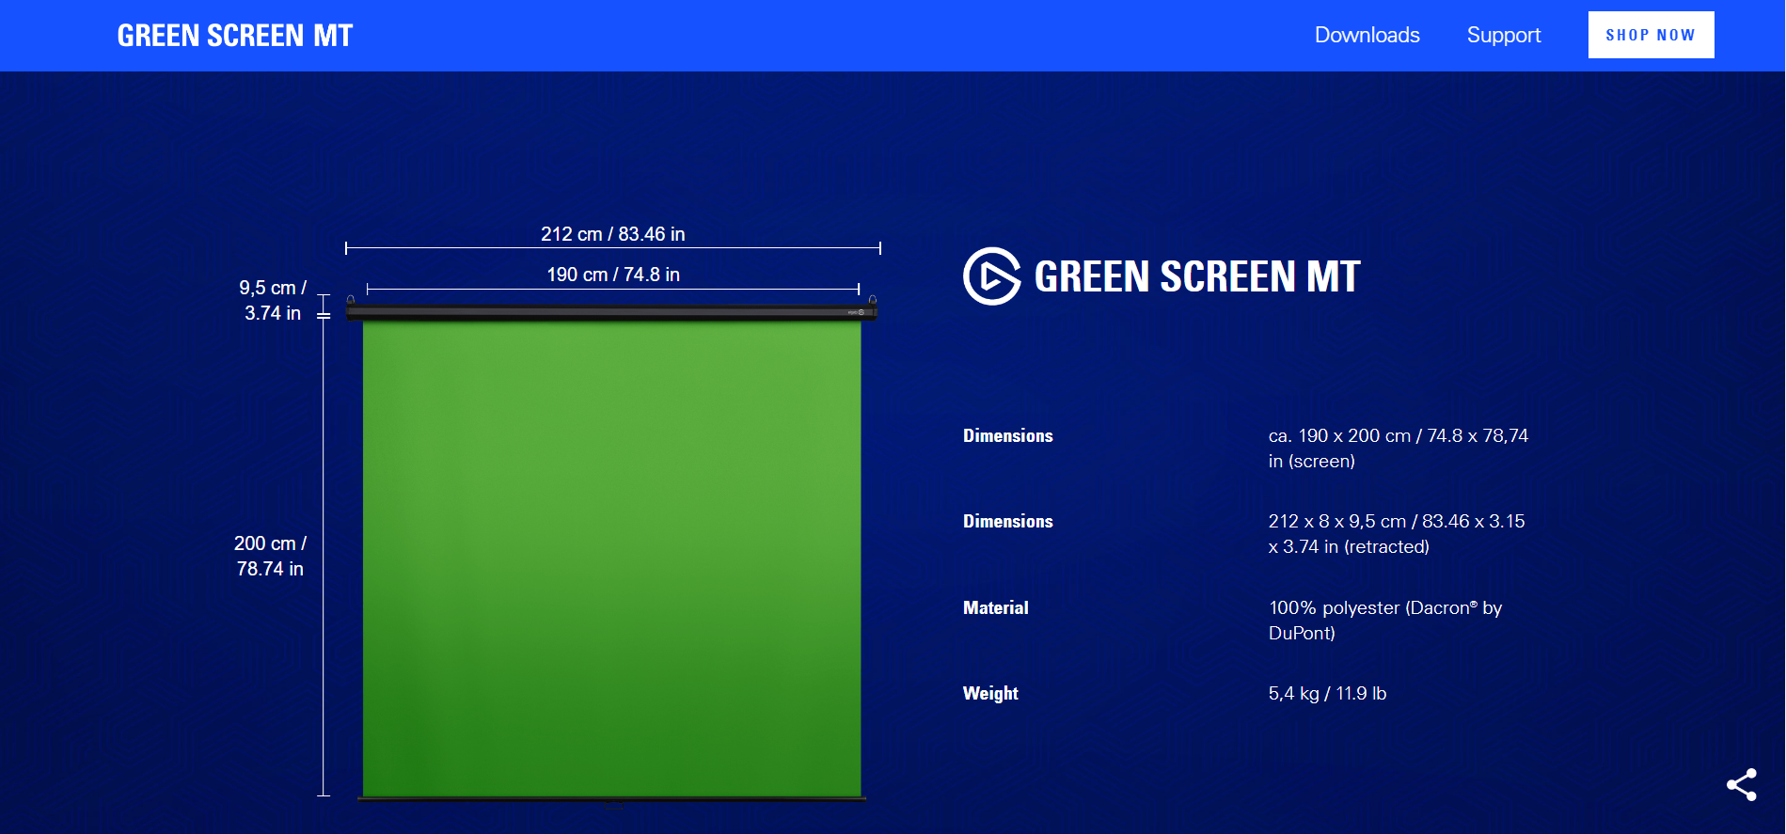Click the Dimensions label for screen size

(x=1008, y=435)
